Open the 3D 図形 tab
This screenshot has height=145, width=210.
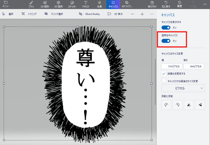[59, 4]
